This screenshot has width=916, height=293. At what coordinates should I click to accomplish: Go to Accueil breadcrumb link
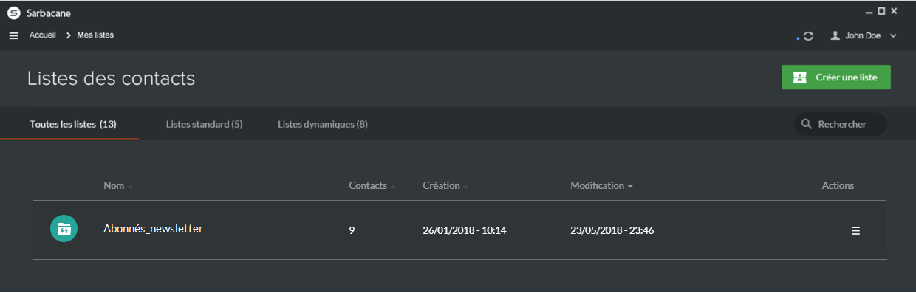[43, 35]
